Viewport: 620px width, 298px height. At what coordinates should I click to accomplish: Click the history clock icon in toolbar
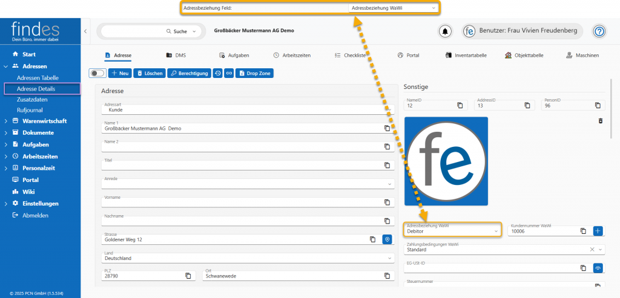217,73
